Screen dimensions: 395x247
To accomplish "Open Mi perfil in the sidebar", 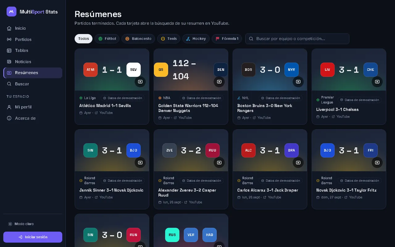I will coord(33,107).
